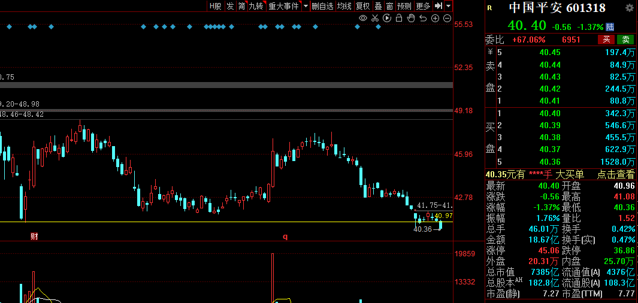This screenshot has width=638, height=303.
Task: Click the 发 toolbar item
Action: [x=230, y=6]
